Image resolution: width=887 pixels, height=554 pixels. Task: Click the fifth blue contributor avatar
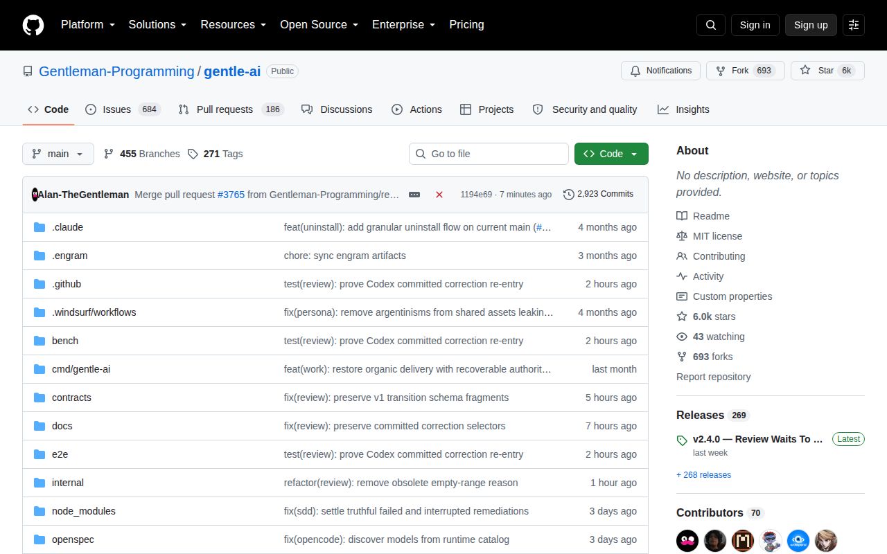coord(798,541)
